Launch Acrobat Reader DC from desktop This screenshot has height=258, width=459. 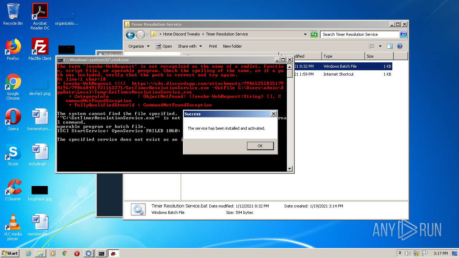coord(40,16)
